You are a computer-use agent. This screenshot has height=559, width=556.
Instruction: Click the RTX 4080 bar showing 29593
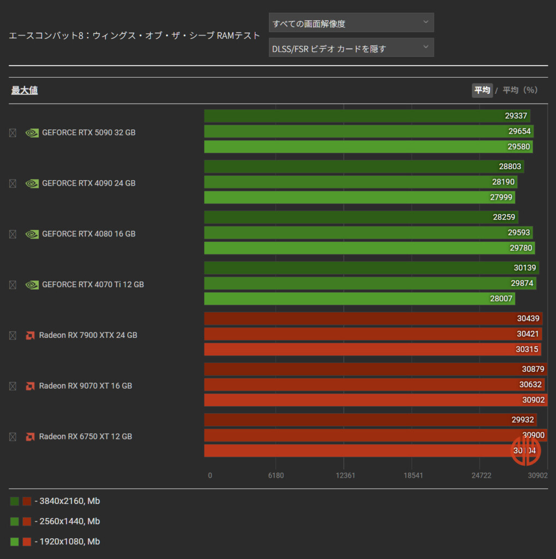[368, 233]
